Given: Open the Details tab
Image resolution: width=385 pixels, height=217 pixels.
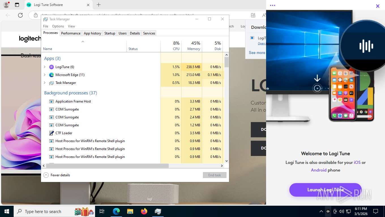Looking at the screenshot, I should [x=135, y=33].
